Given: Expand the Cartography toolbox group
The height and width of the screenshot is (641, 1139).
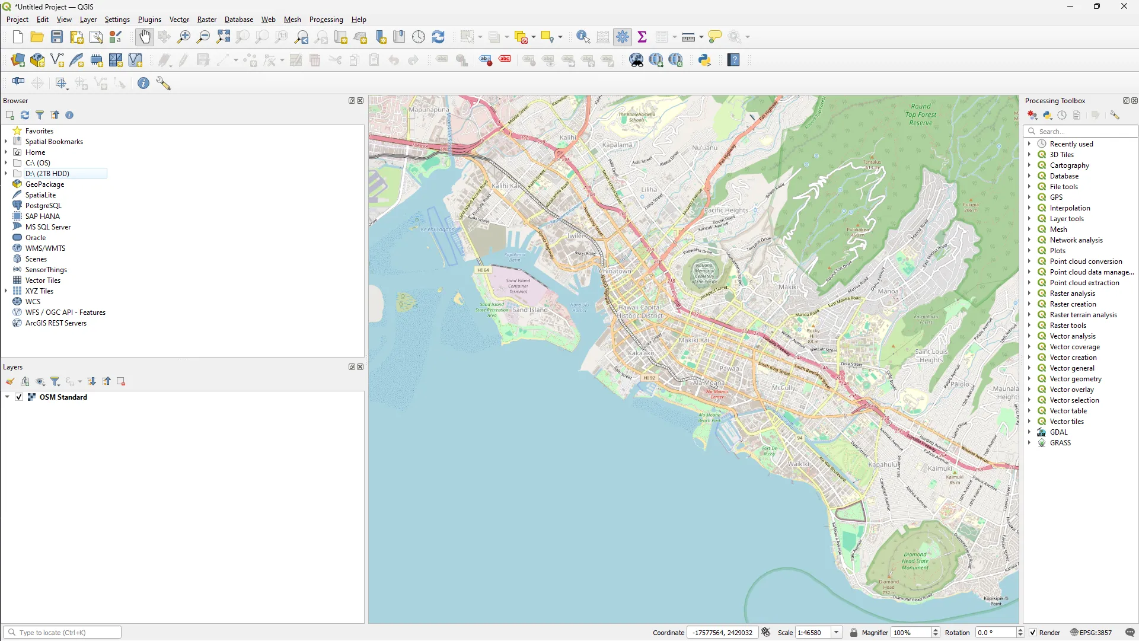Looking at the screenshot, I should tap(1029, 165).
